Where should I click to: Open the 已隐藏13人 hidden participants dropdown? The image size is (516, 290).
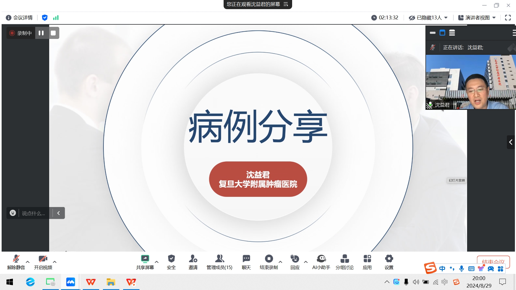(x=428, y=18)
